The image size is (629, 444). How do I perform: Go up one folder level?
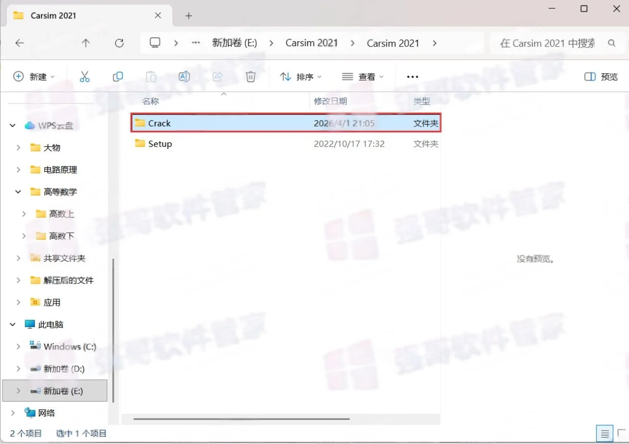coord(86,43)
